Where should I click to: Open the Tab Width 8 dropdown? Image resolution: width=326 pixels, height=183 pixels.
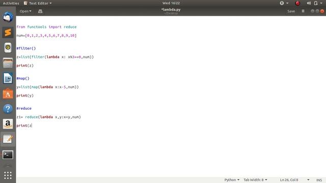[255, 180]
